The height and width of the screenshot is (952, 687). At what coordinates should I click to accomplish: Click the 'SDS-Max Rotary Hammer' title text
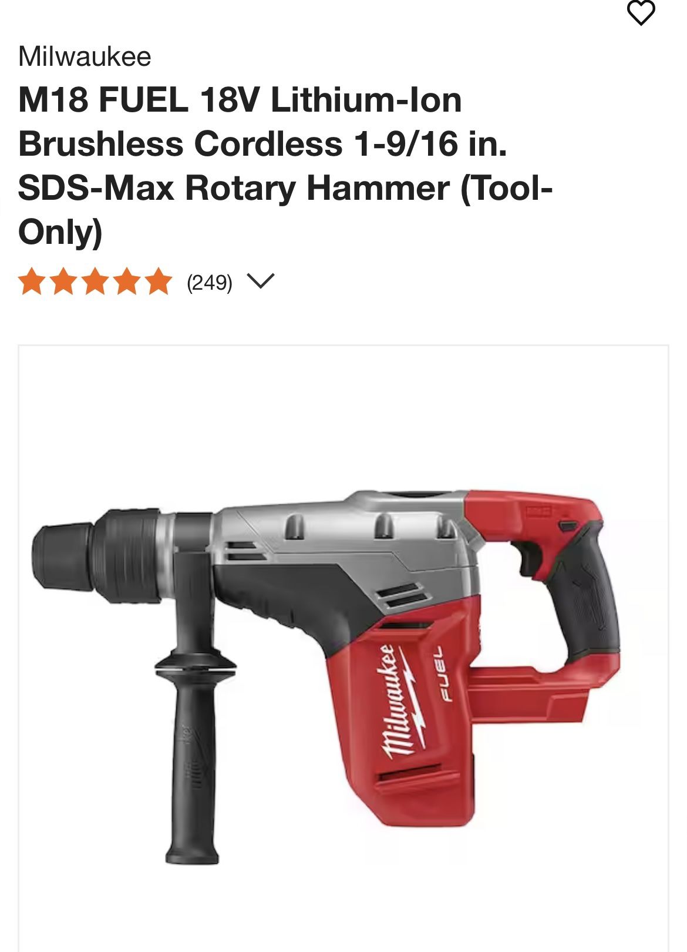pos(234,188)
